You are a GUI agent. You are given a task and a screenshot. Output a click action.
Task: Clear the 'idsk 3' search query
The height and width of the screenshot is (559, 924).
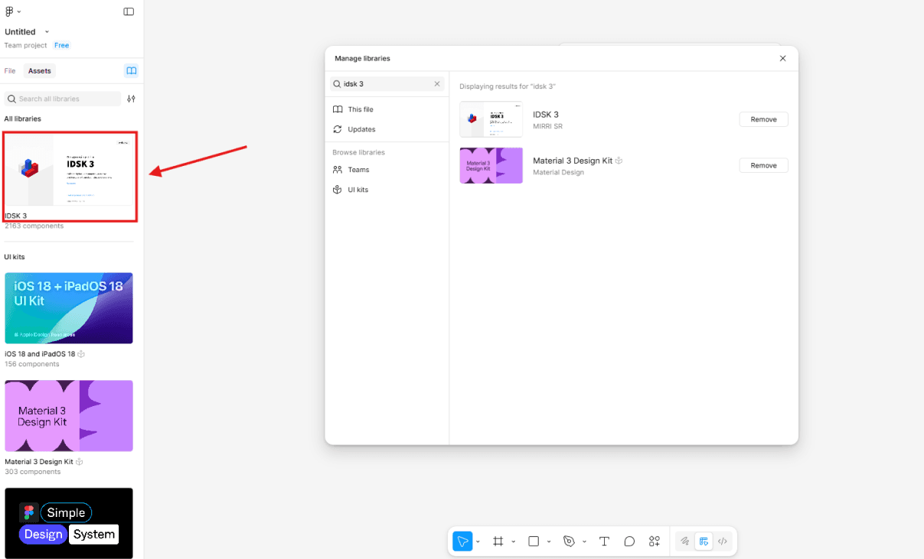click(x=437, y=84)
